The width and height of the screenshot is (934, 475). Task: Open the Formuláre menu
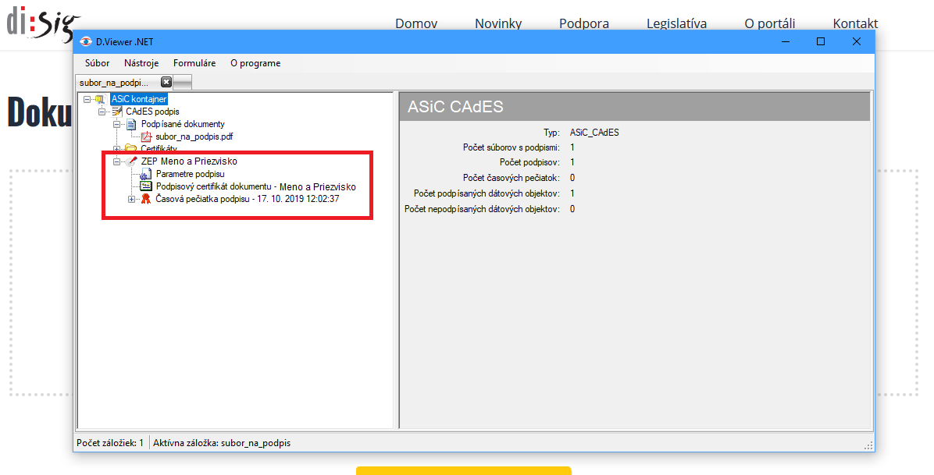point(194,63)
